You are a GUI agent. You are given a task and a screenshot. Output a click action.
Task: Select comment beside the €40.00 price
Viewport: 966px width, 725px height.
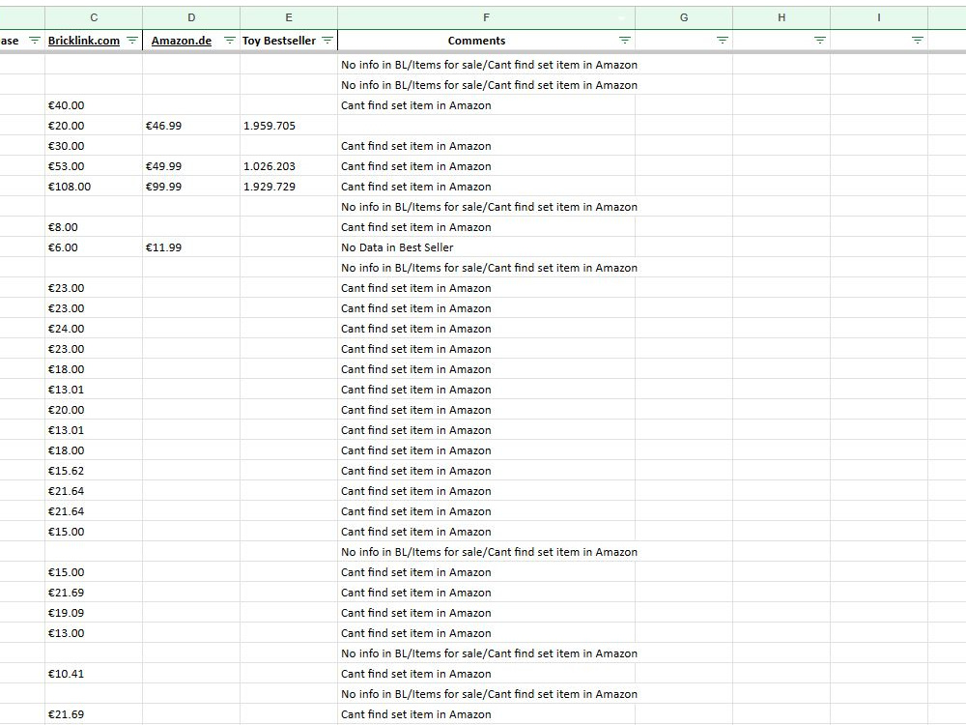[x=486, y=105]
